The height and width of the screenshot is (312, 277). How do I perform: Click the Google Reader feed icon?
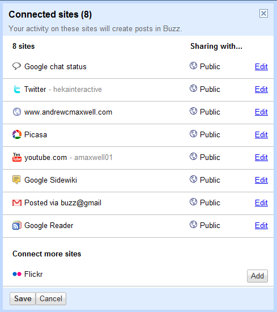click(x=17, y=225)
